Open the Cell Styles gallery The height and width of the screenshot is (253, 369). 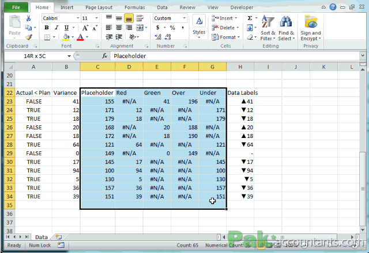coord(199,25)
